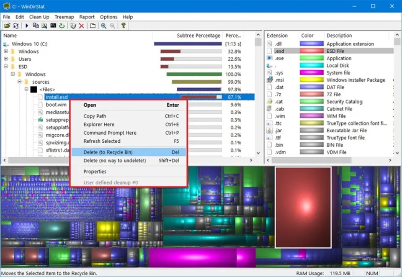Viewport: 402px width, 277px height.
Task: Click the red X delete icon
Action: pos(82,26)
